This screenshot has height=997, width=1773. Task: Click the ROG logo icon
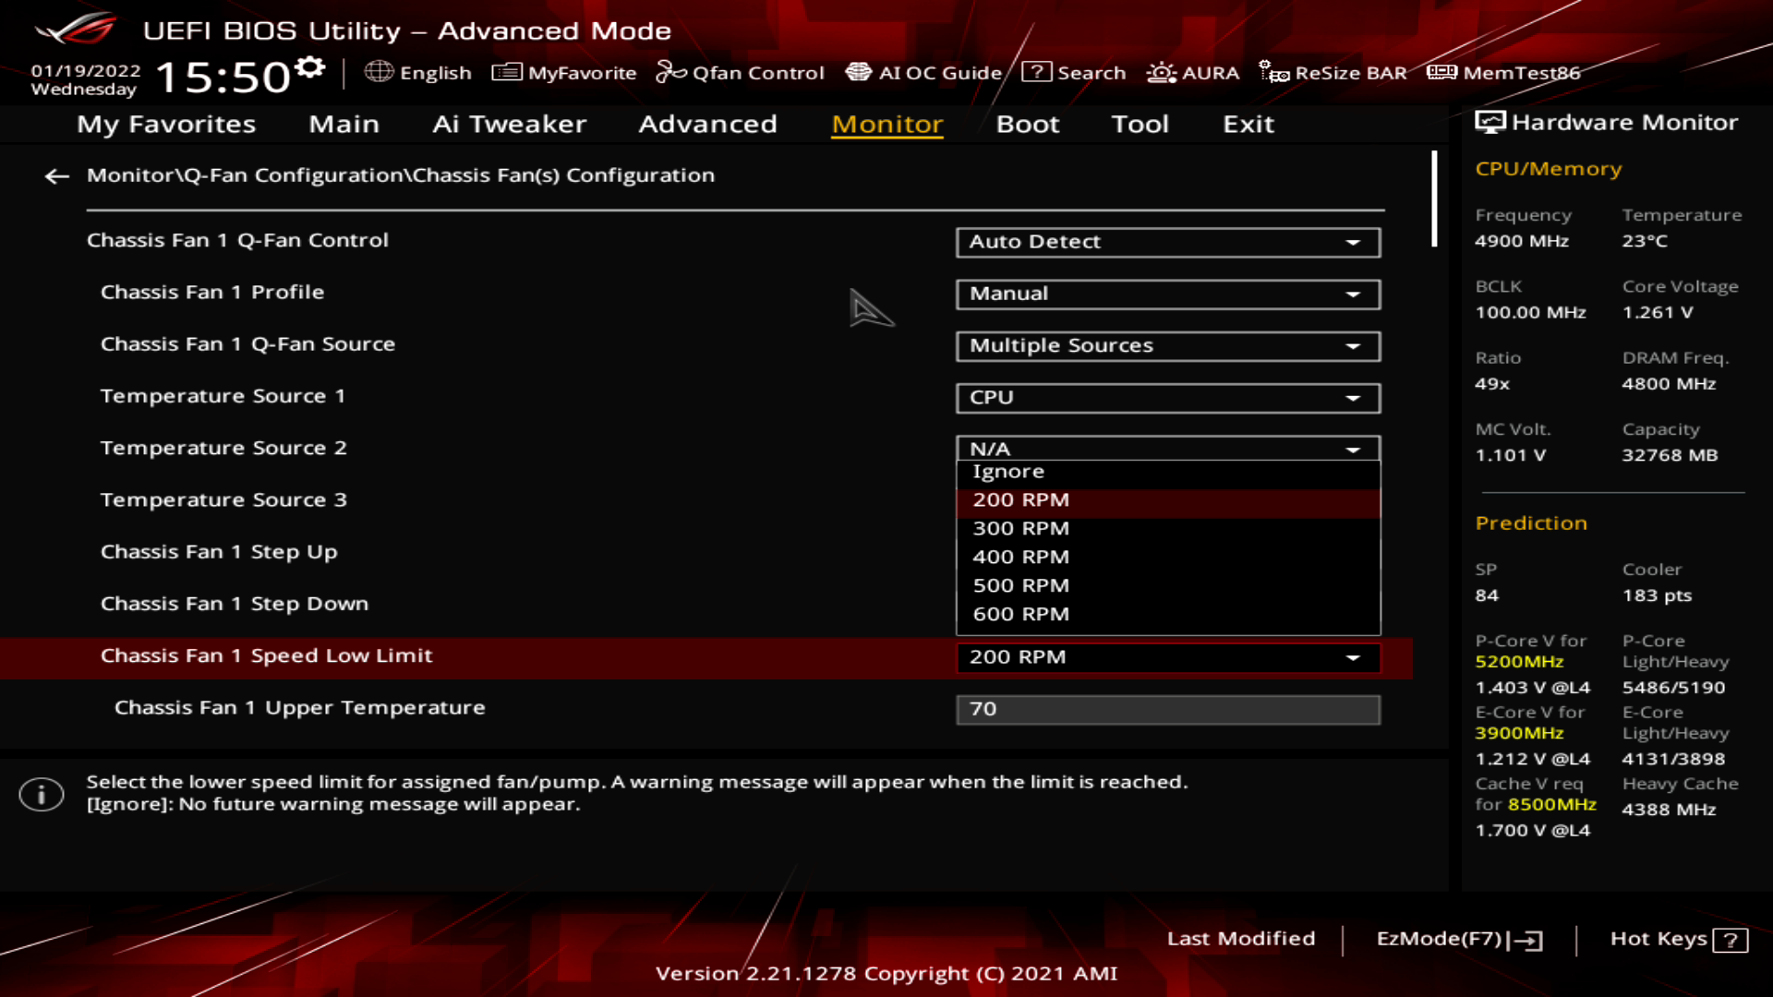(76, 29)
